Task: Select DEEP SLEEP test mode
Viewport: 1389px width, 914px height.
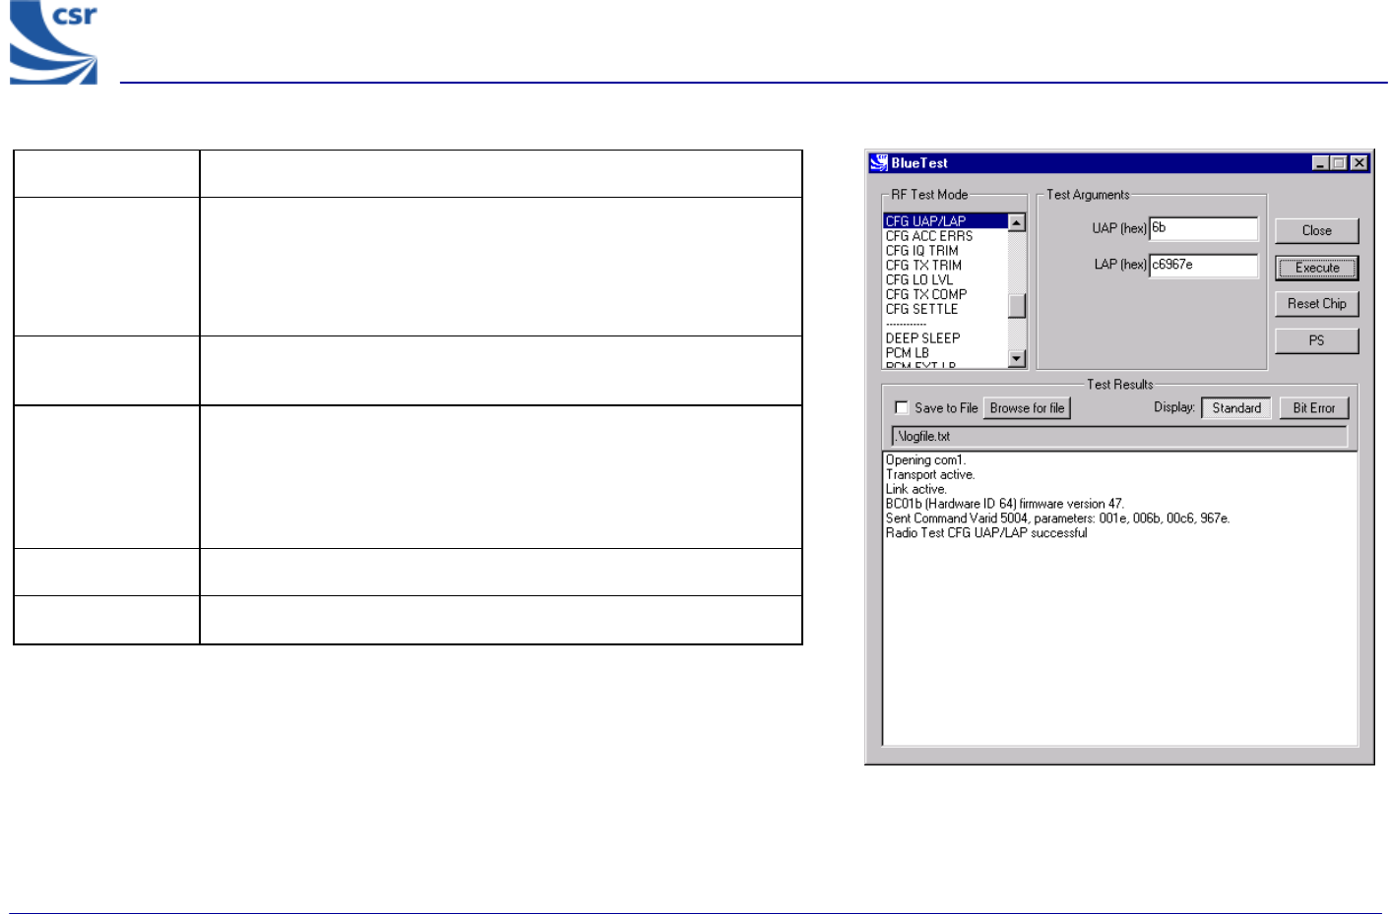Action: pos(945,338)
